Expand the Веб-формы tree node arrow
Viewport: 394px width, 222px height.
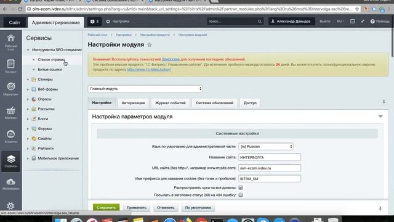[28, 89]
